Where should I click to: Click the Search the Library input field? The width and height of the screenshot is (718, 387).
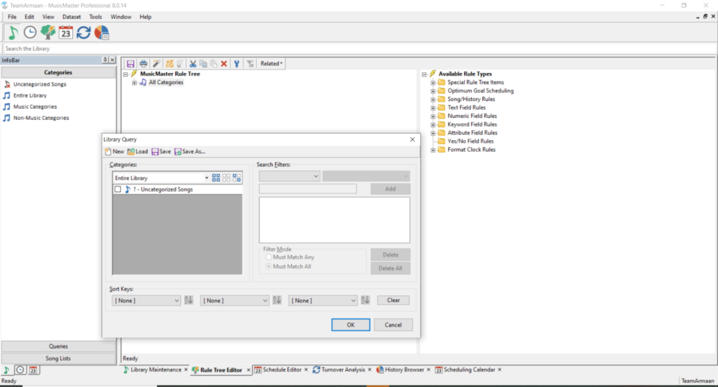click(x=359, y=48)
